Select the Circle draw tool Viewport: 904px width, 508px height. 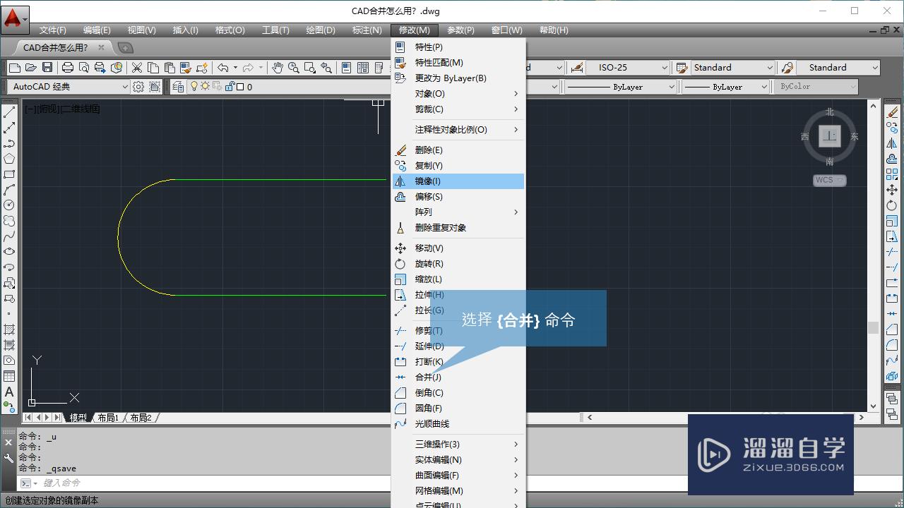(9, 205)
